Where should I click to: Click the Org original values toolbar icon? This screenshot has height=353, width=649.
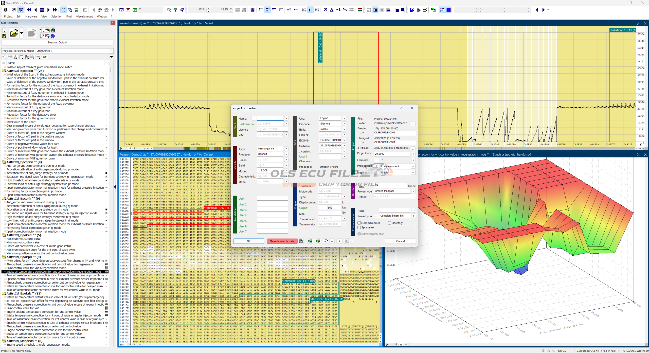coord(345,10)
